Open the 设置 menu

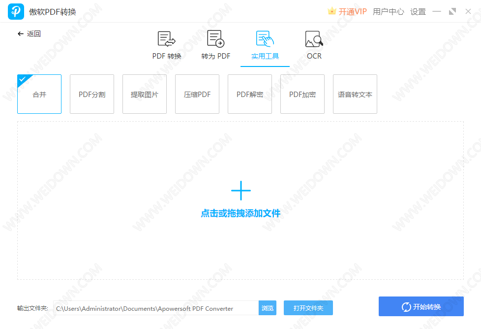[x=418, y=12]
